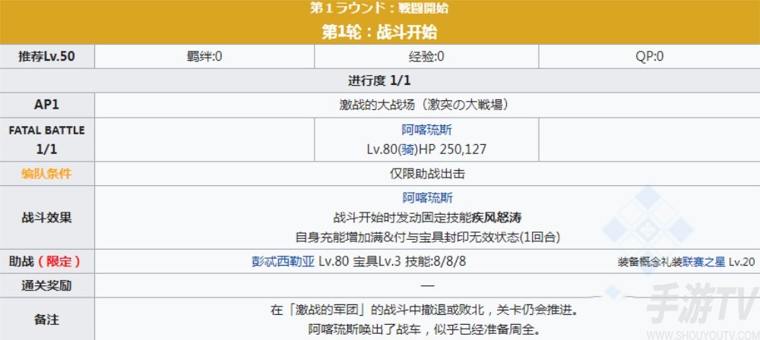Select the 仅限助战出击 text
The height and width of the screenshot is (340, 760).
[x=427, y=173]
